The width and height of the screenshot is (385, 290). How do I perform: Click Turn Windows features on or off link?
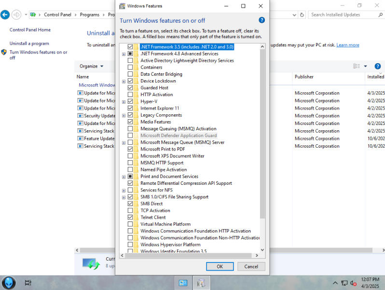[38, 55]
